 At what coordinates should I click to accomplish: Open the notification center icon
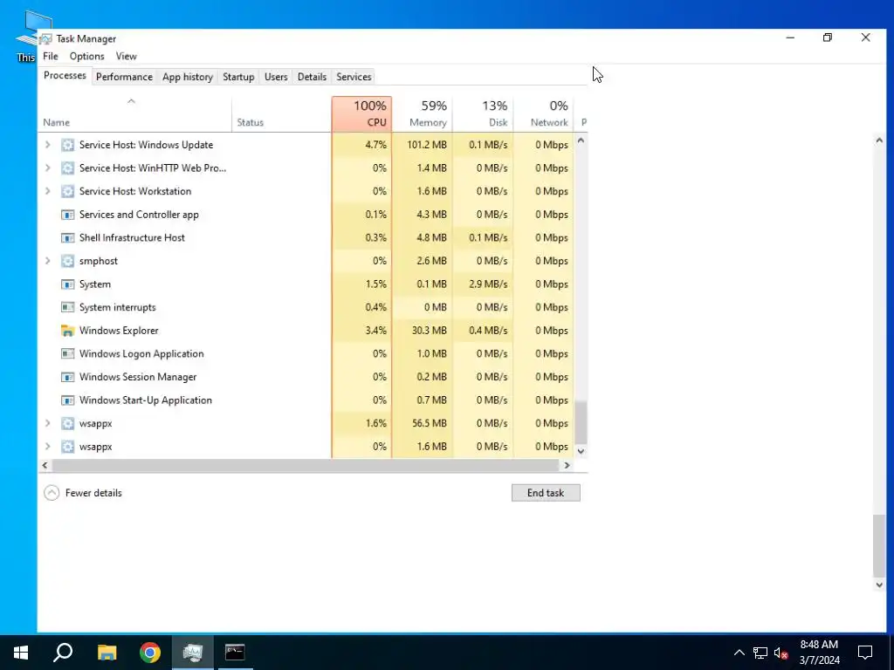(x=865, y=653)
